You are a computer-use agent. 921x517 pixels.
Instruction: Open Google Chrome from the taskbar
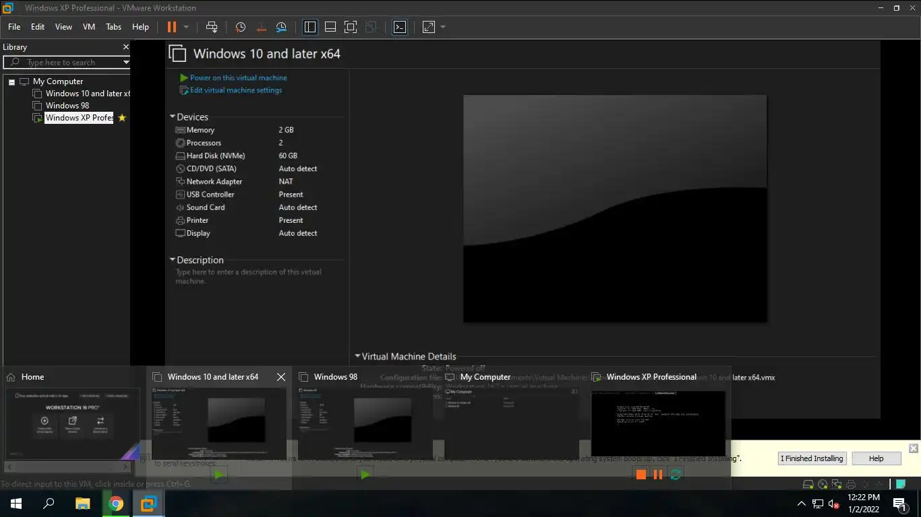115,503
